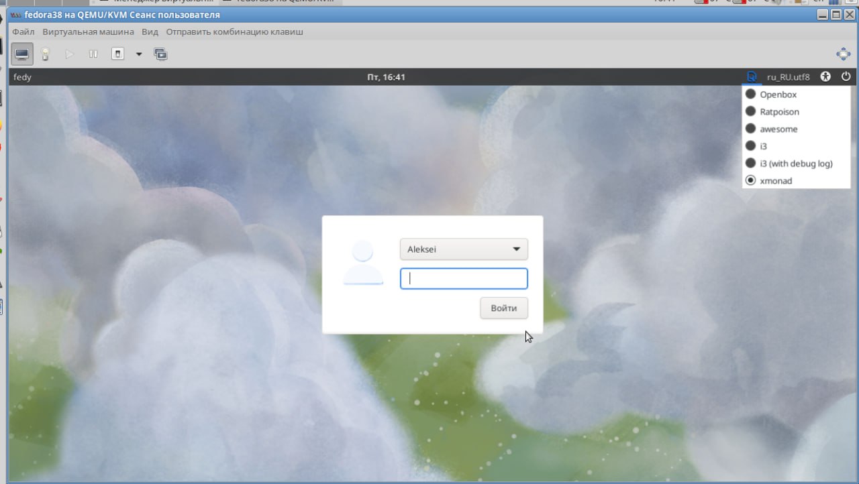Close the fedora38 QEMU/KVM window
The image size is (859, 484).
click(x=850, y=14)
